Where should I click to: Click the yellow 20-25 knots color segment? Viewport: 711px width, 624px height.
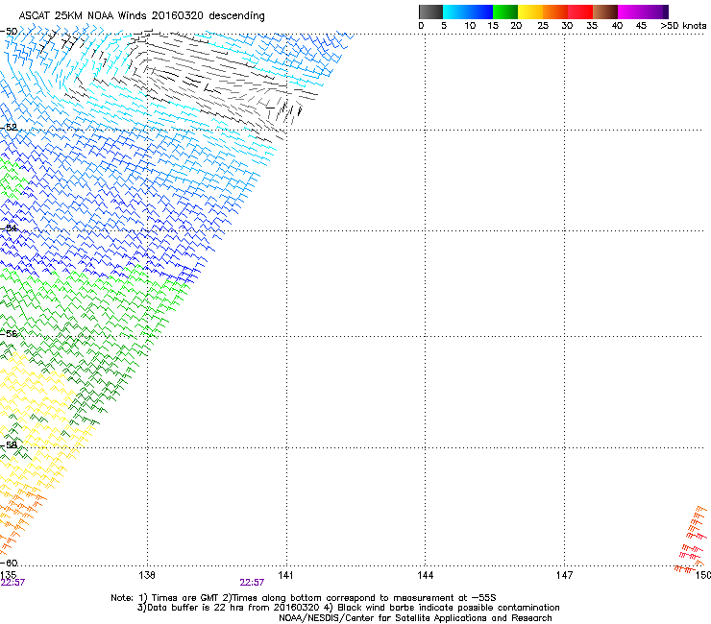tap(530, 12)
